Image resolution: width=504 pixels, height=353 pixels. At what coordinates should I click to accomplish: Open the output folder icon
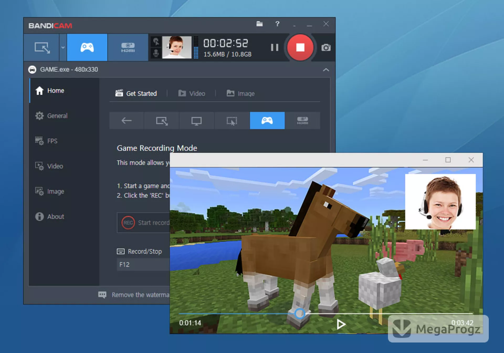point(259,24)
